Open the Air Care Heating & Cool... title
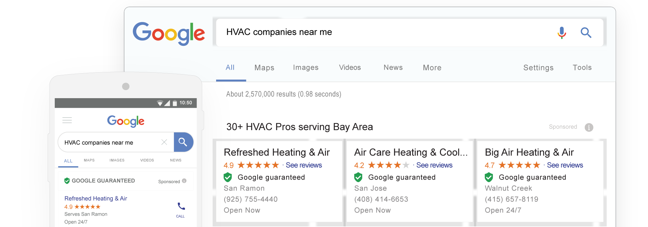Screen dimensions: 648x227 tap(411, 152)
